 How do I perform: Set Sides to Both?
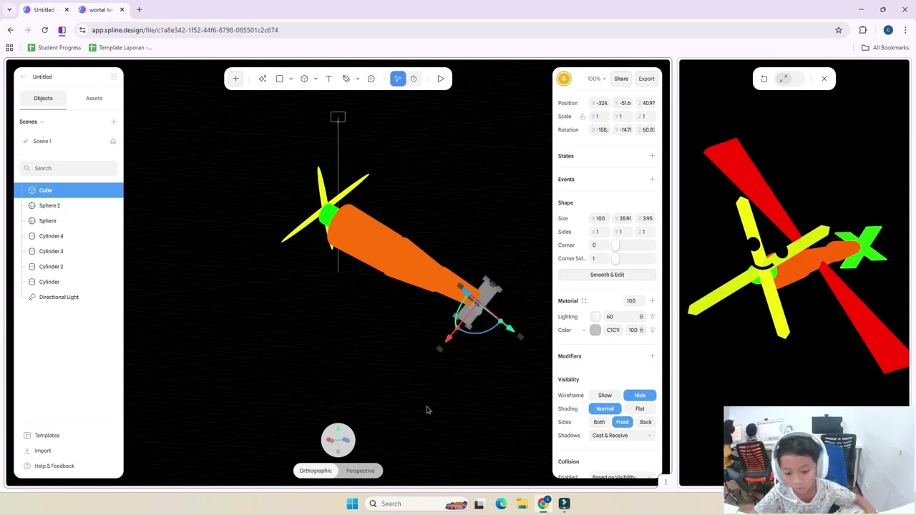(x=599, y=422)
